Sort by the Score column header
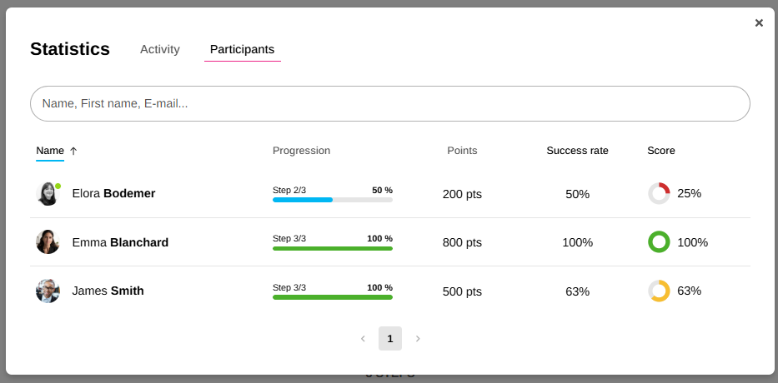This screenshot has height=383, width=778. click(661, 151)
